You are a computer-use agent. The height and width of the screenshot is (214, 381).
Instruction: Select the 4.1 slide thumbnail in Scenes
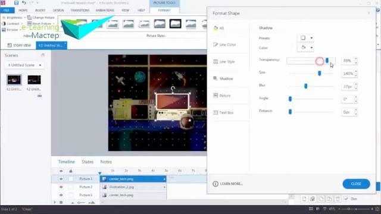tap(14, 80)
